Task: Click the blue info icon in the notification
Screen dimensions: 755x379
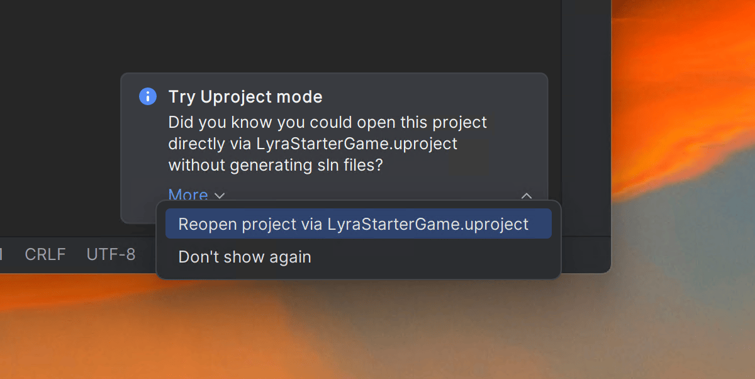Action: [x=148, y=96]
